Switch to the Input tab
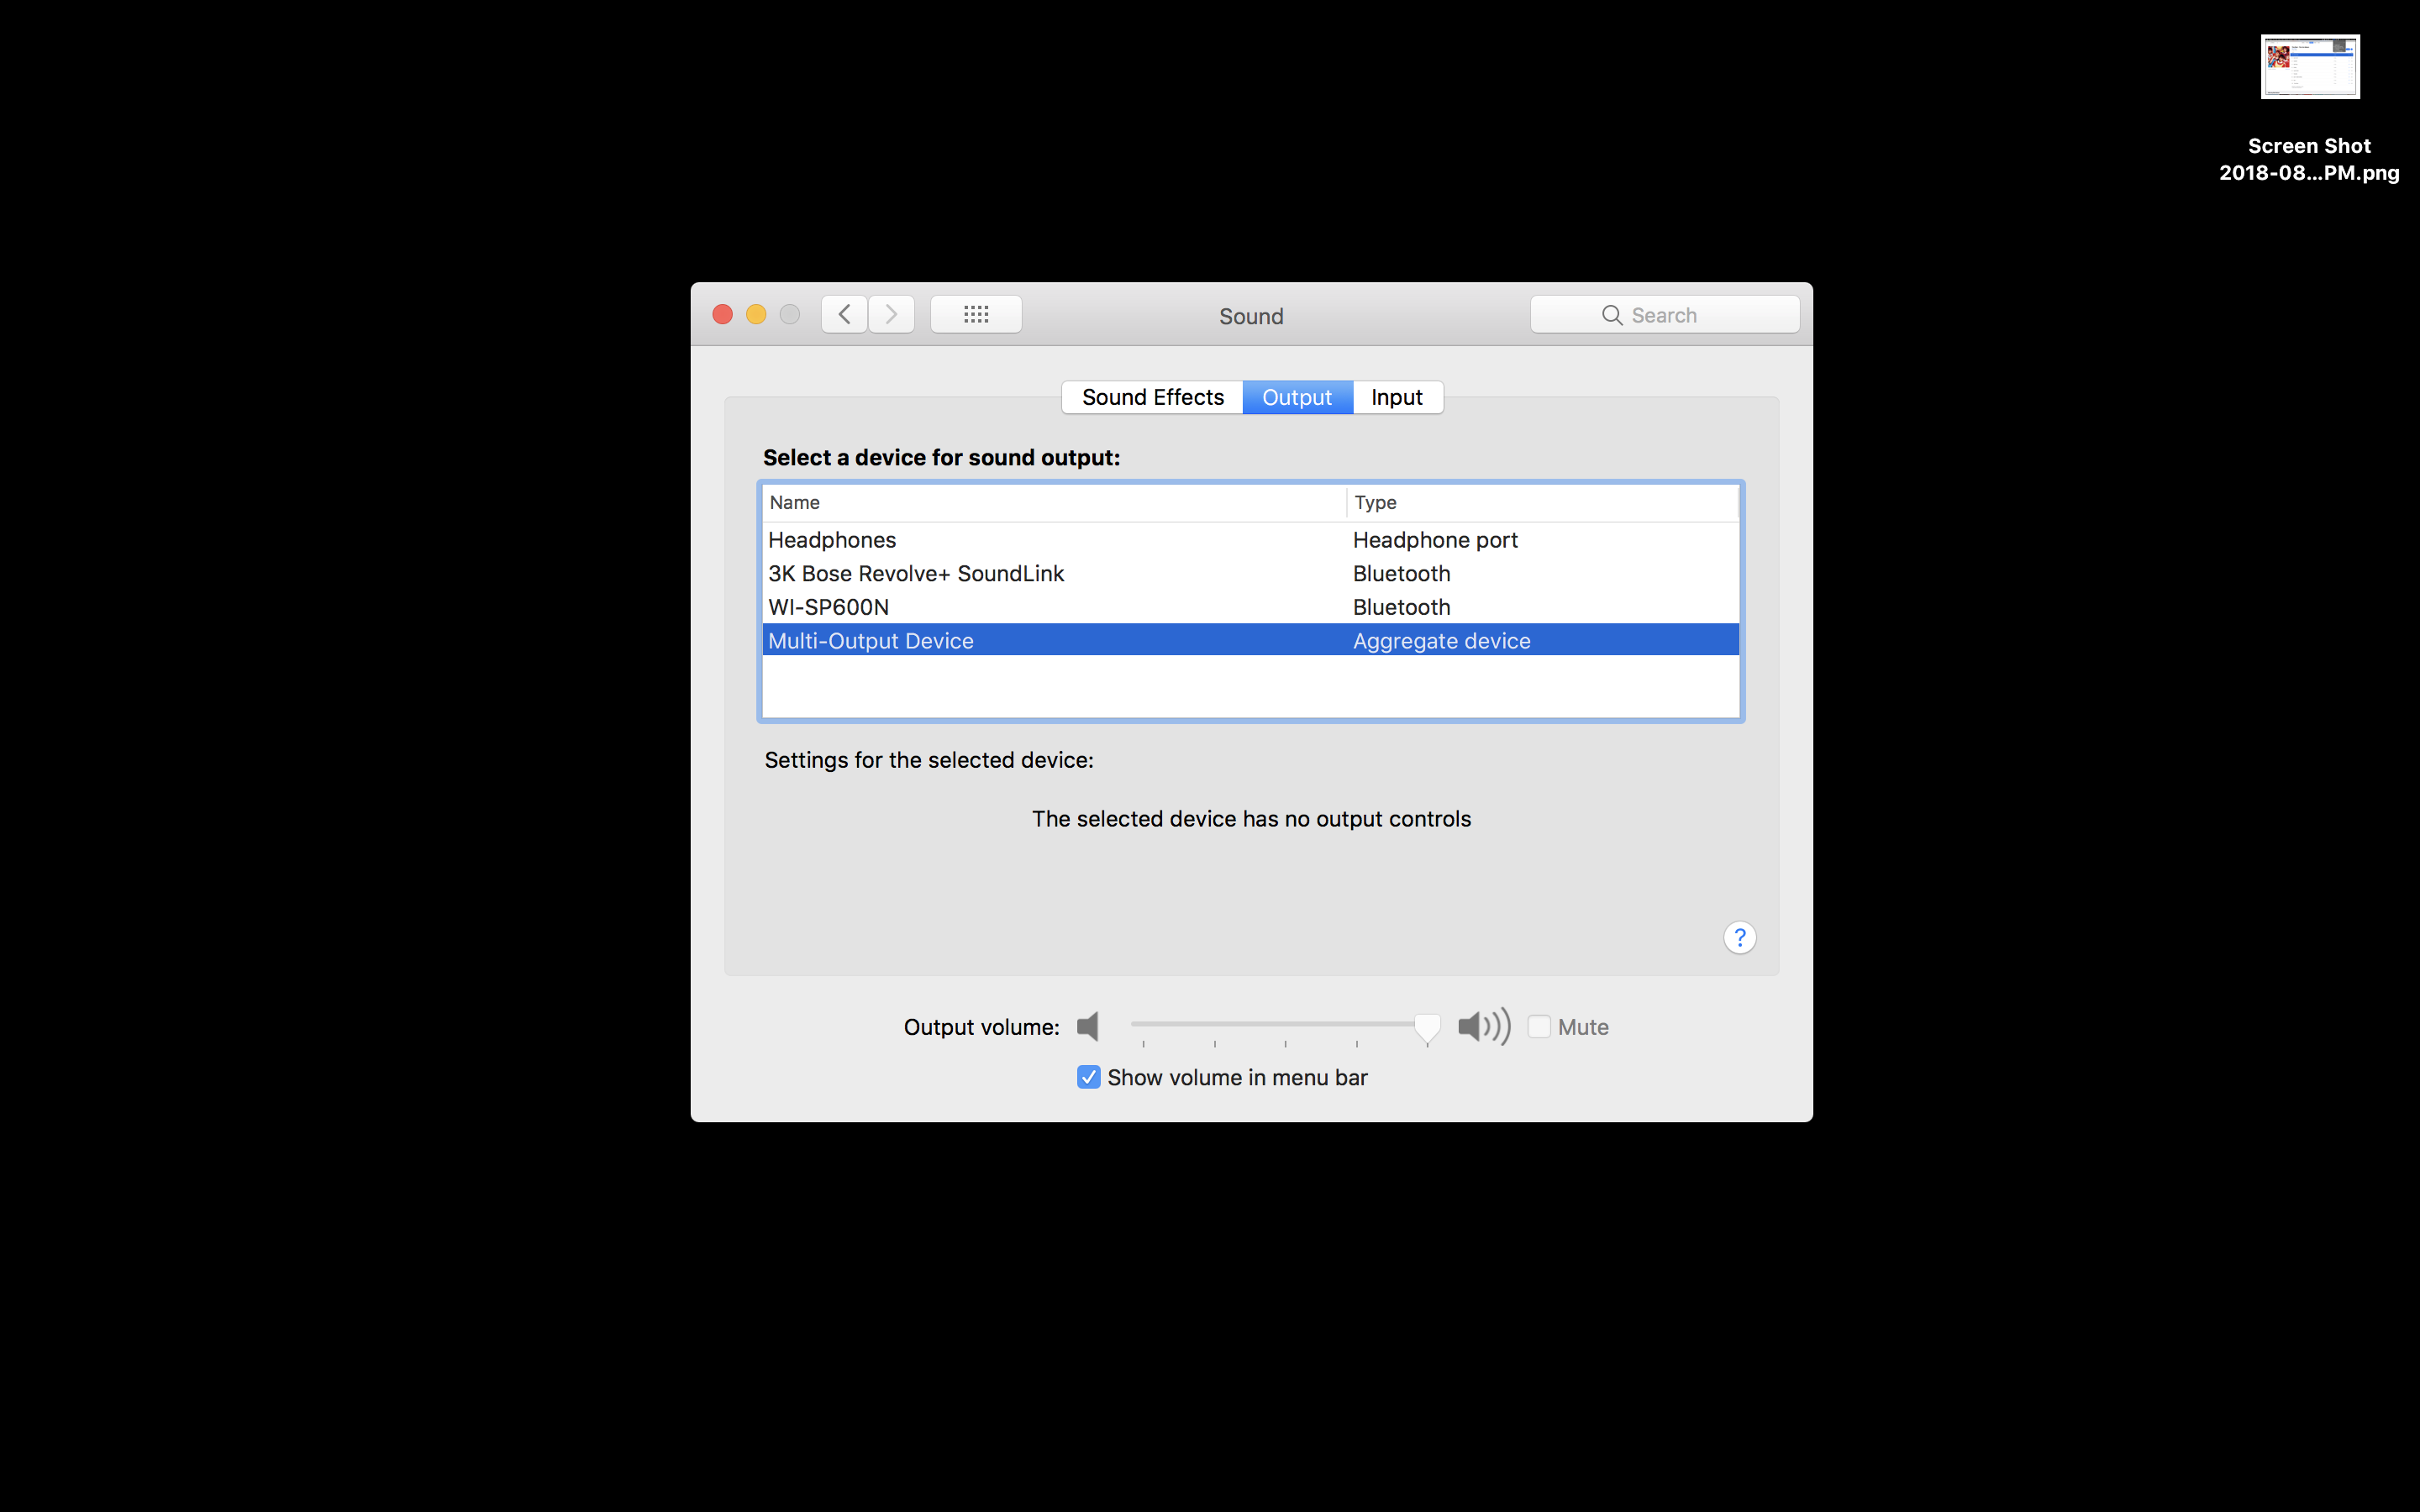Image resolution: width=2420 pixels, height=1512 pixels. (x=1397, y=397)
